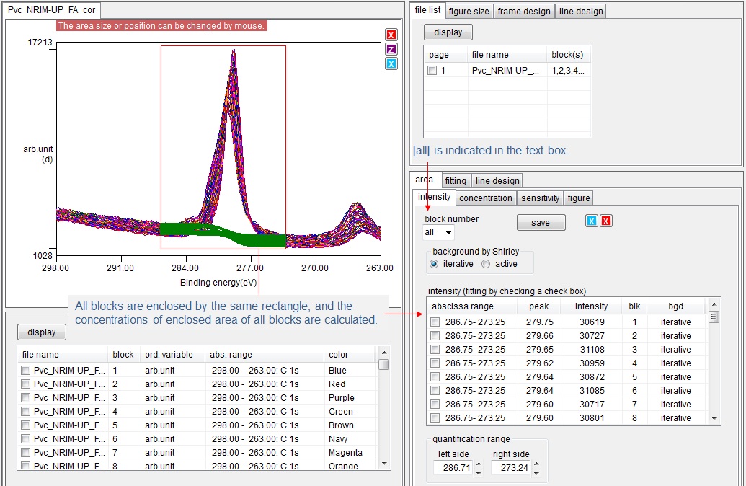Switch to the frame design tab

coord(524,11)
